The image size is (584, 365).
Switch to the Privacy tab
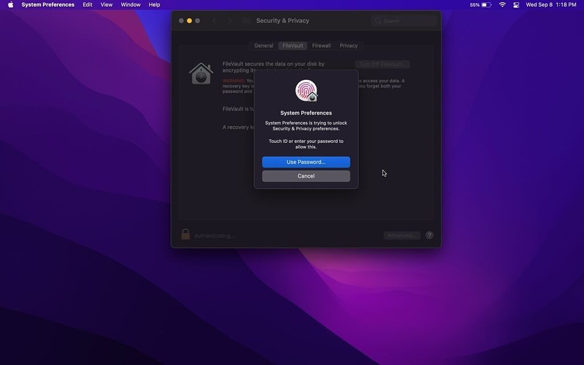pyautogui.click(x=348, y=46)
